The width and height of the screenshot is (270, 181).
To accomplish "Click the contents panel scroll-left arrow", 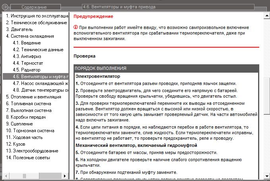I will click(x=6, y=176).
